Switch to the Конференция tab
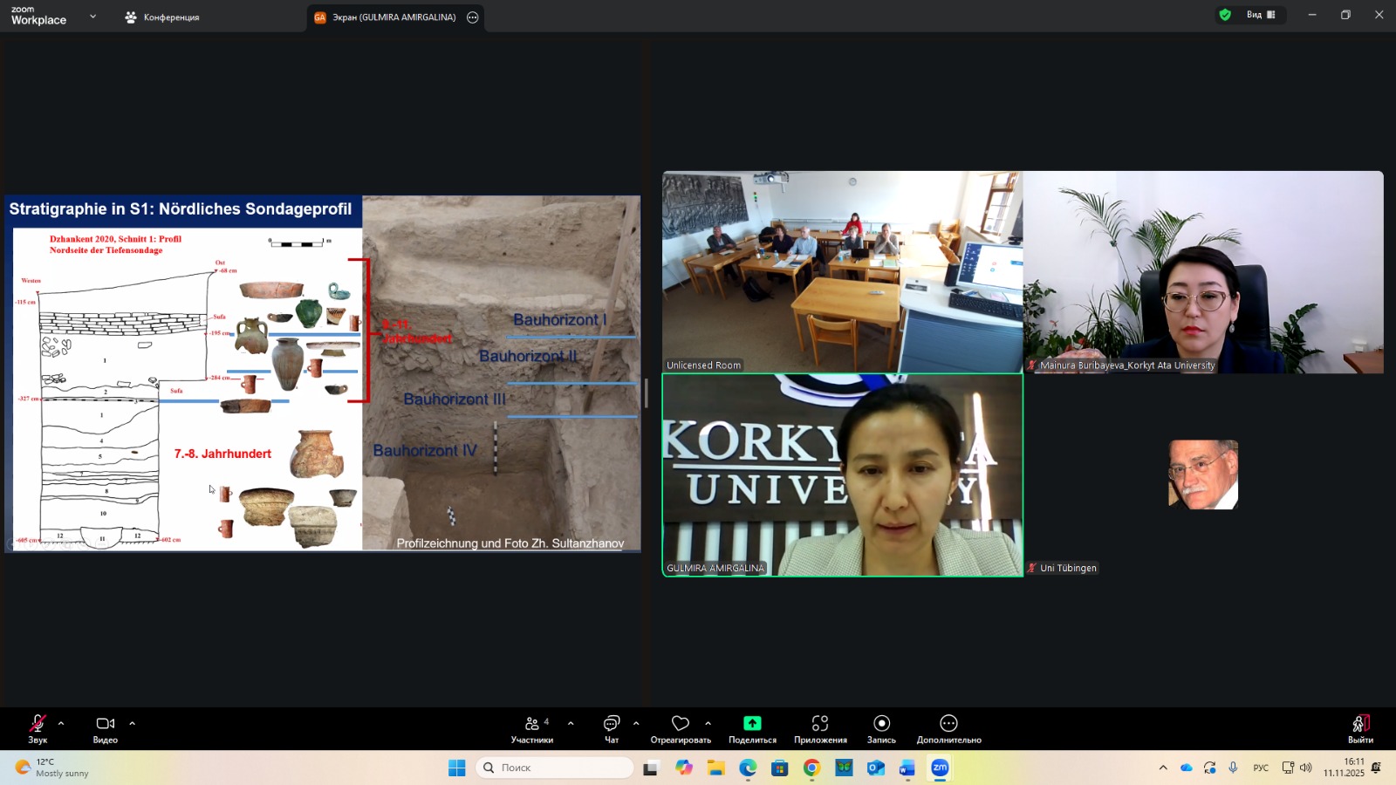Screen dimensions: 1396x785 (x=163, y=17)
